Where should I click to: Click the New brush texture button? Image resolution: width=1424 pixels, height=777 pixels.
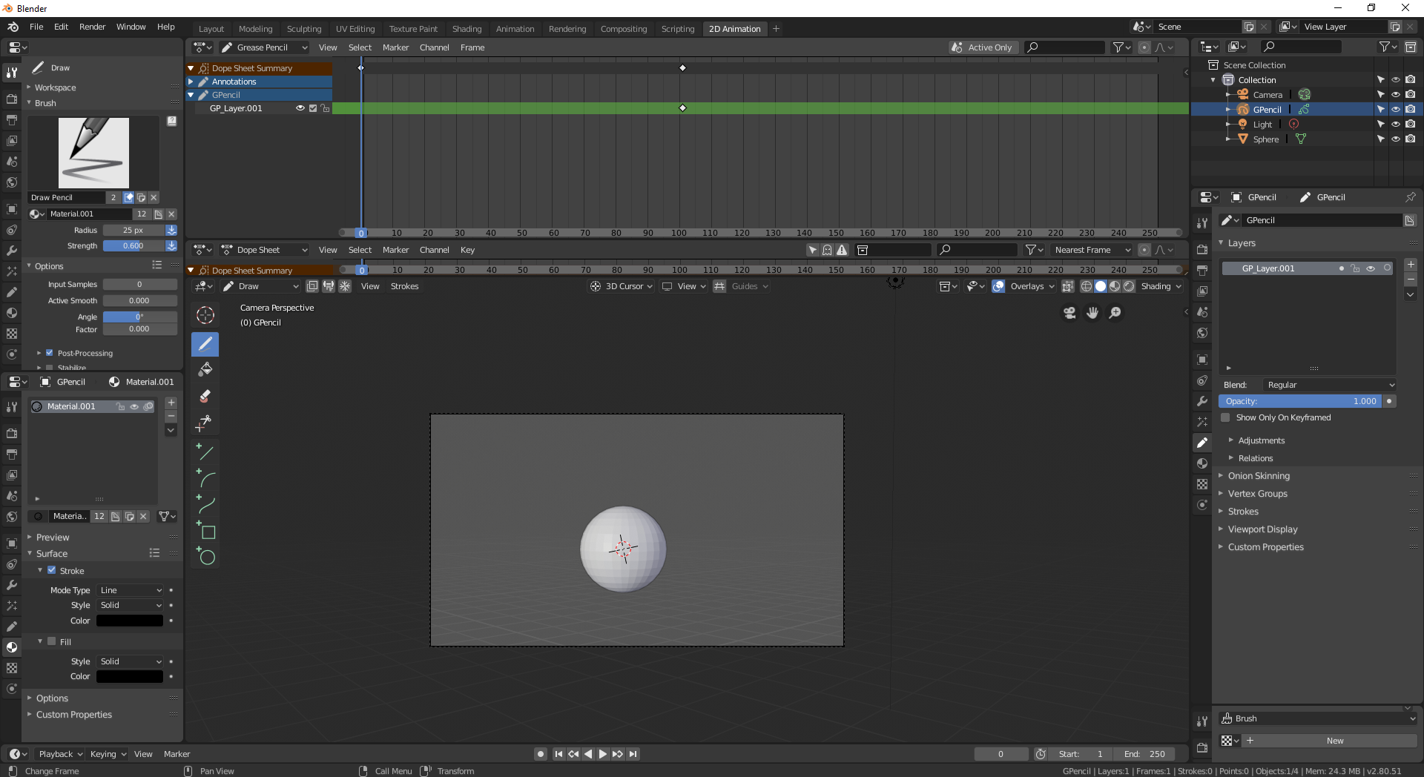tap(1334, 741)
